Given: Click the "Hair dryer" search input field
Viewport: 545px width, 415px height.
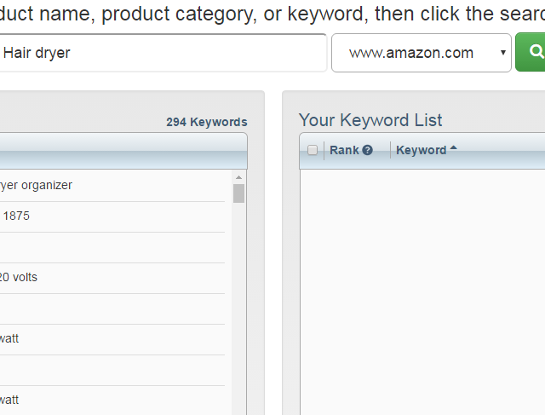Looking at the screenshot, I should pos(162,53).
